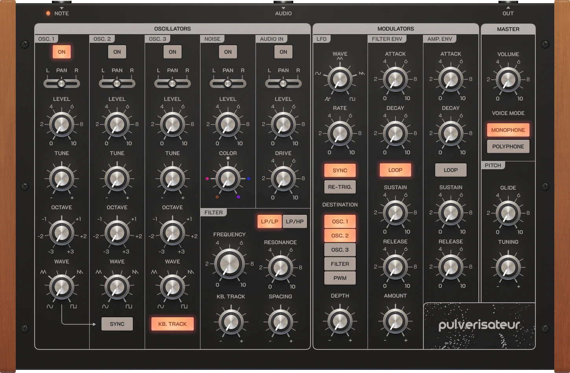Click the pulverisateur logo
Screen dimensions: 570x373
pos(479,325)
